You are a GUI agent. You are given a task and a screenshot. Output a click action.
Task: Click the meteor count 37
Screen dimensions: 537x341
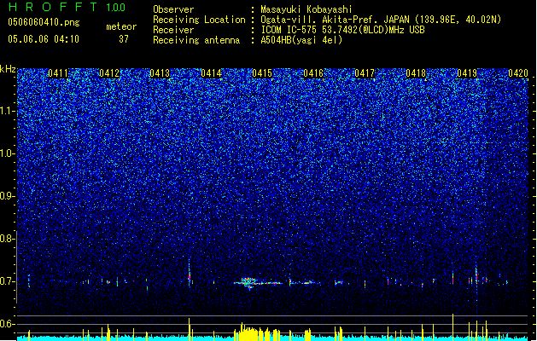tap(124, 39)
